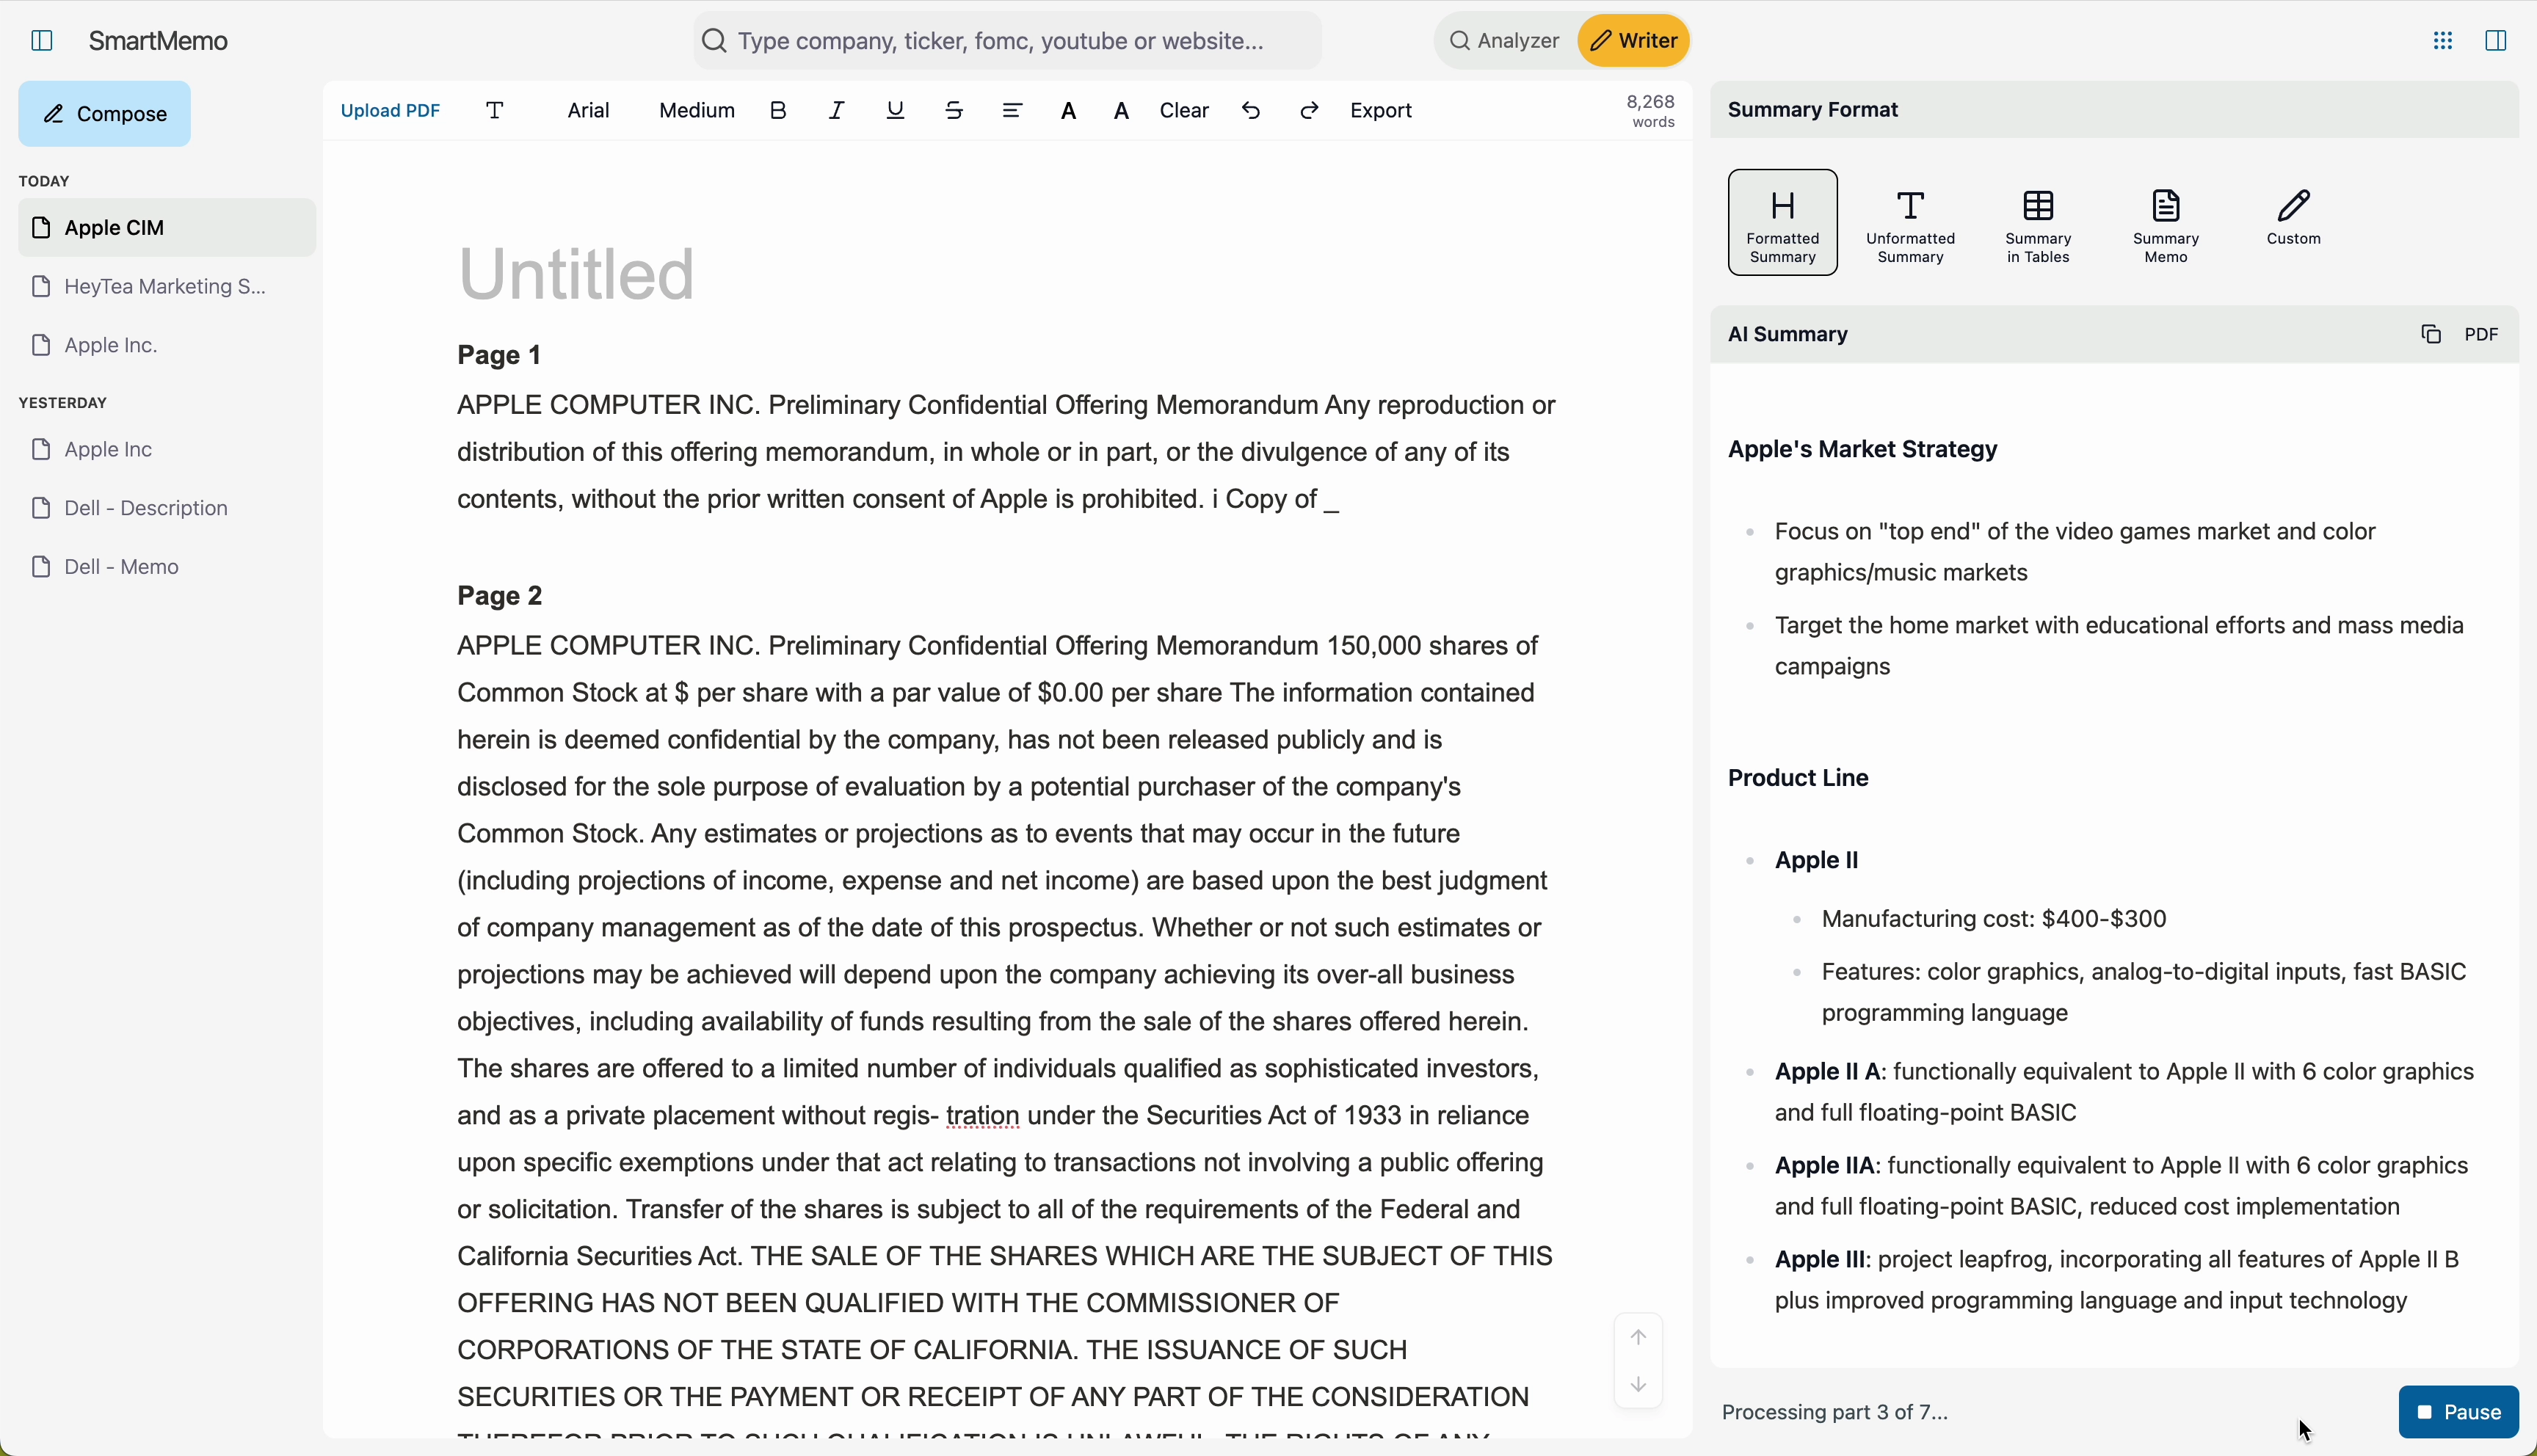Click the Bold formatting icon

pos(778,111)
